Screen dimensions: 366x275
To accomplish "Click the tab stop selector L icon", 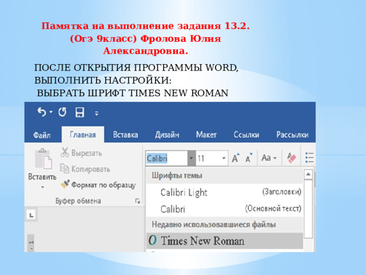I will tap(31, 215).
